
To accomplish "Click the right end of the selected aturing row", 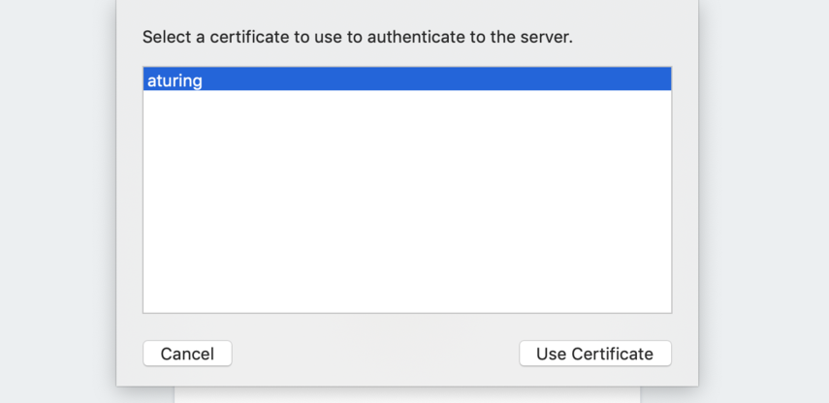I will click(x=650, y=80).
